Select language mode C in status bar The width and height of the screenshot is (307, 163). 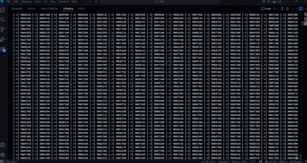tap(254, 162)
